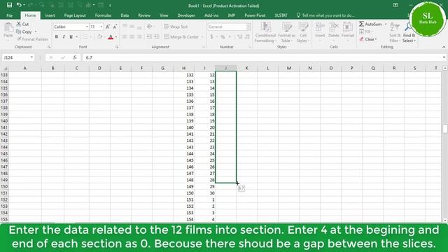The height and width of the screenshot is (252, 448).
Task: Increase font size with larger A icon
Action: coord(108,27)
